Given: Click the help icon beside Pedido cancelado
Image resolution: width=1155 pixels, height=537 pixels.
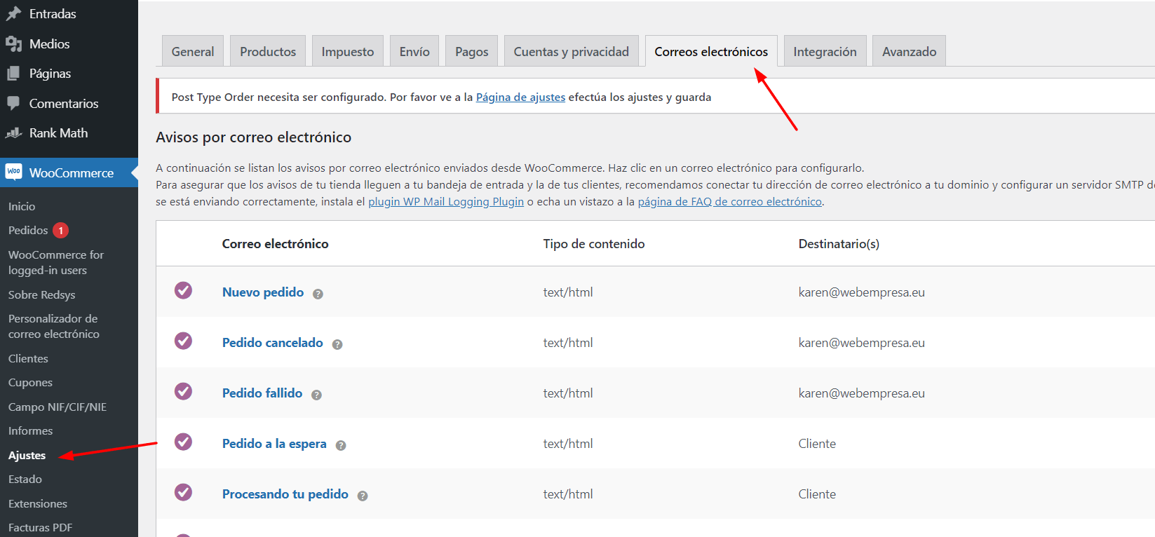Looking at the screenshot, I should click(337, 344).
